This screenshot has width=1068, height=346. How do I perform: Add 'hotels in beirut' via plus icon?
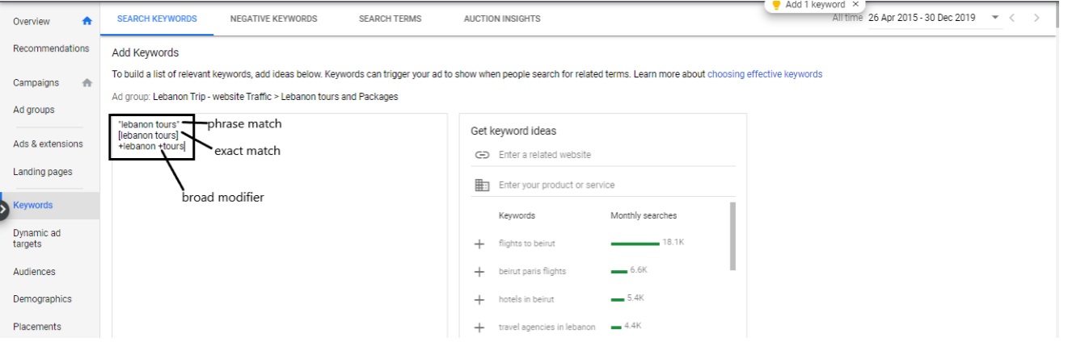(479, 299)
